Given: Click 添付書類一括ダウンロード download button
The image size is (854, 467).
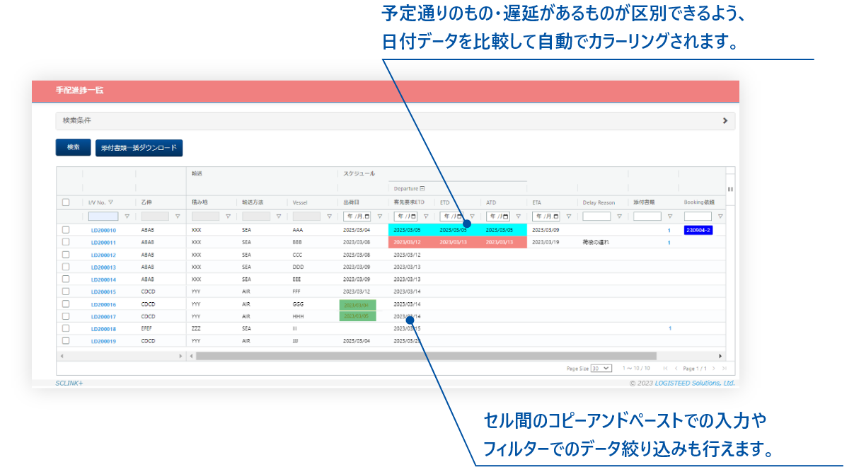Looking at the screenshot, I should click(x=139, y=147).
